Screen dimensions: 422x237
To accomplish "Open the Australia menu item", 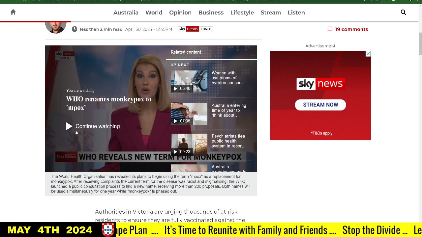I will [x=126, y=13].
